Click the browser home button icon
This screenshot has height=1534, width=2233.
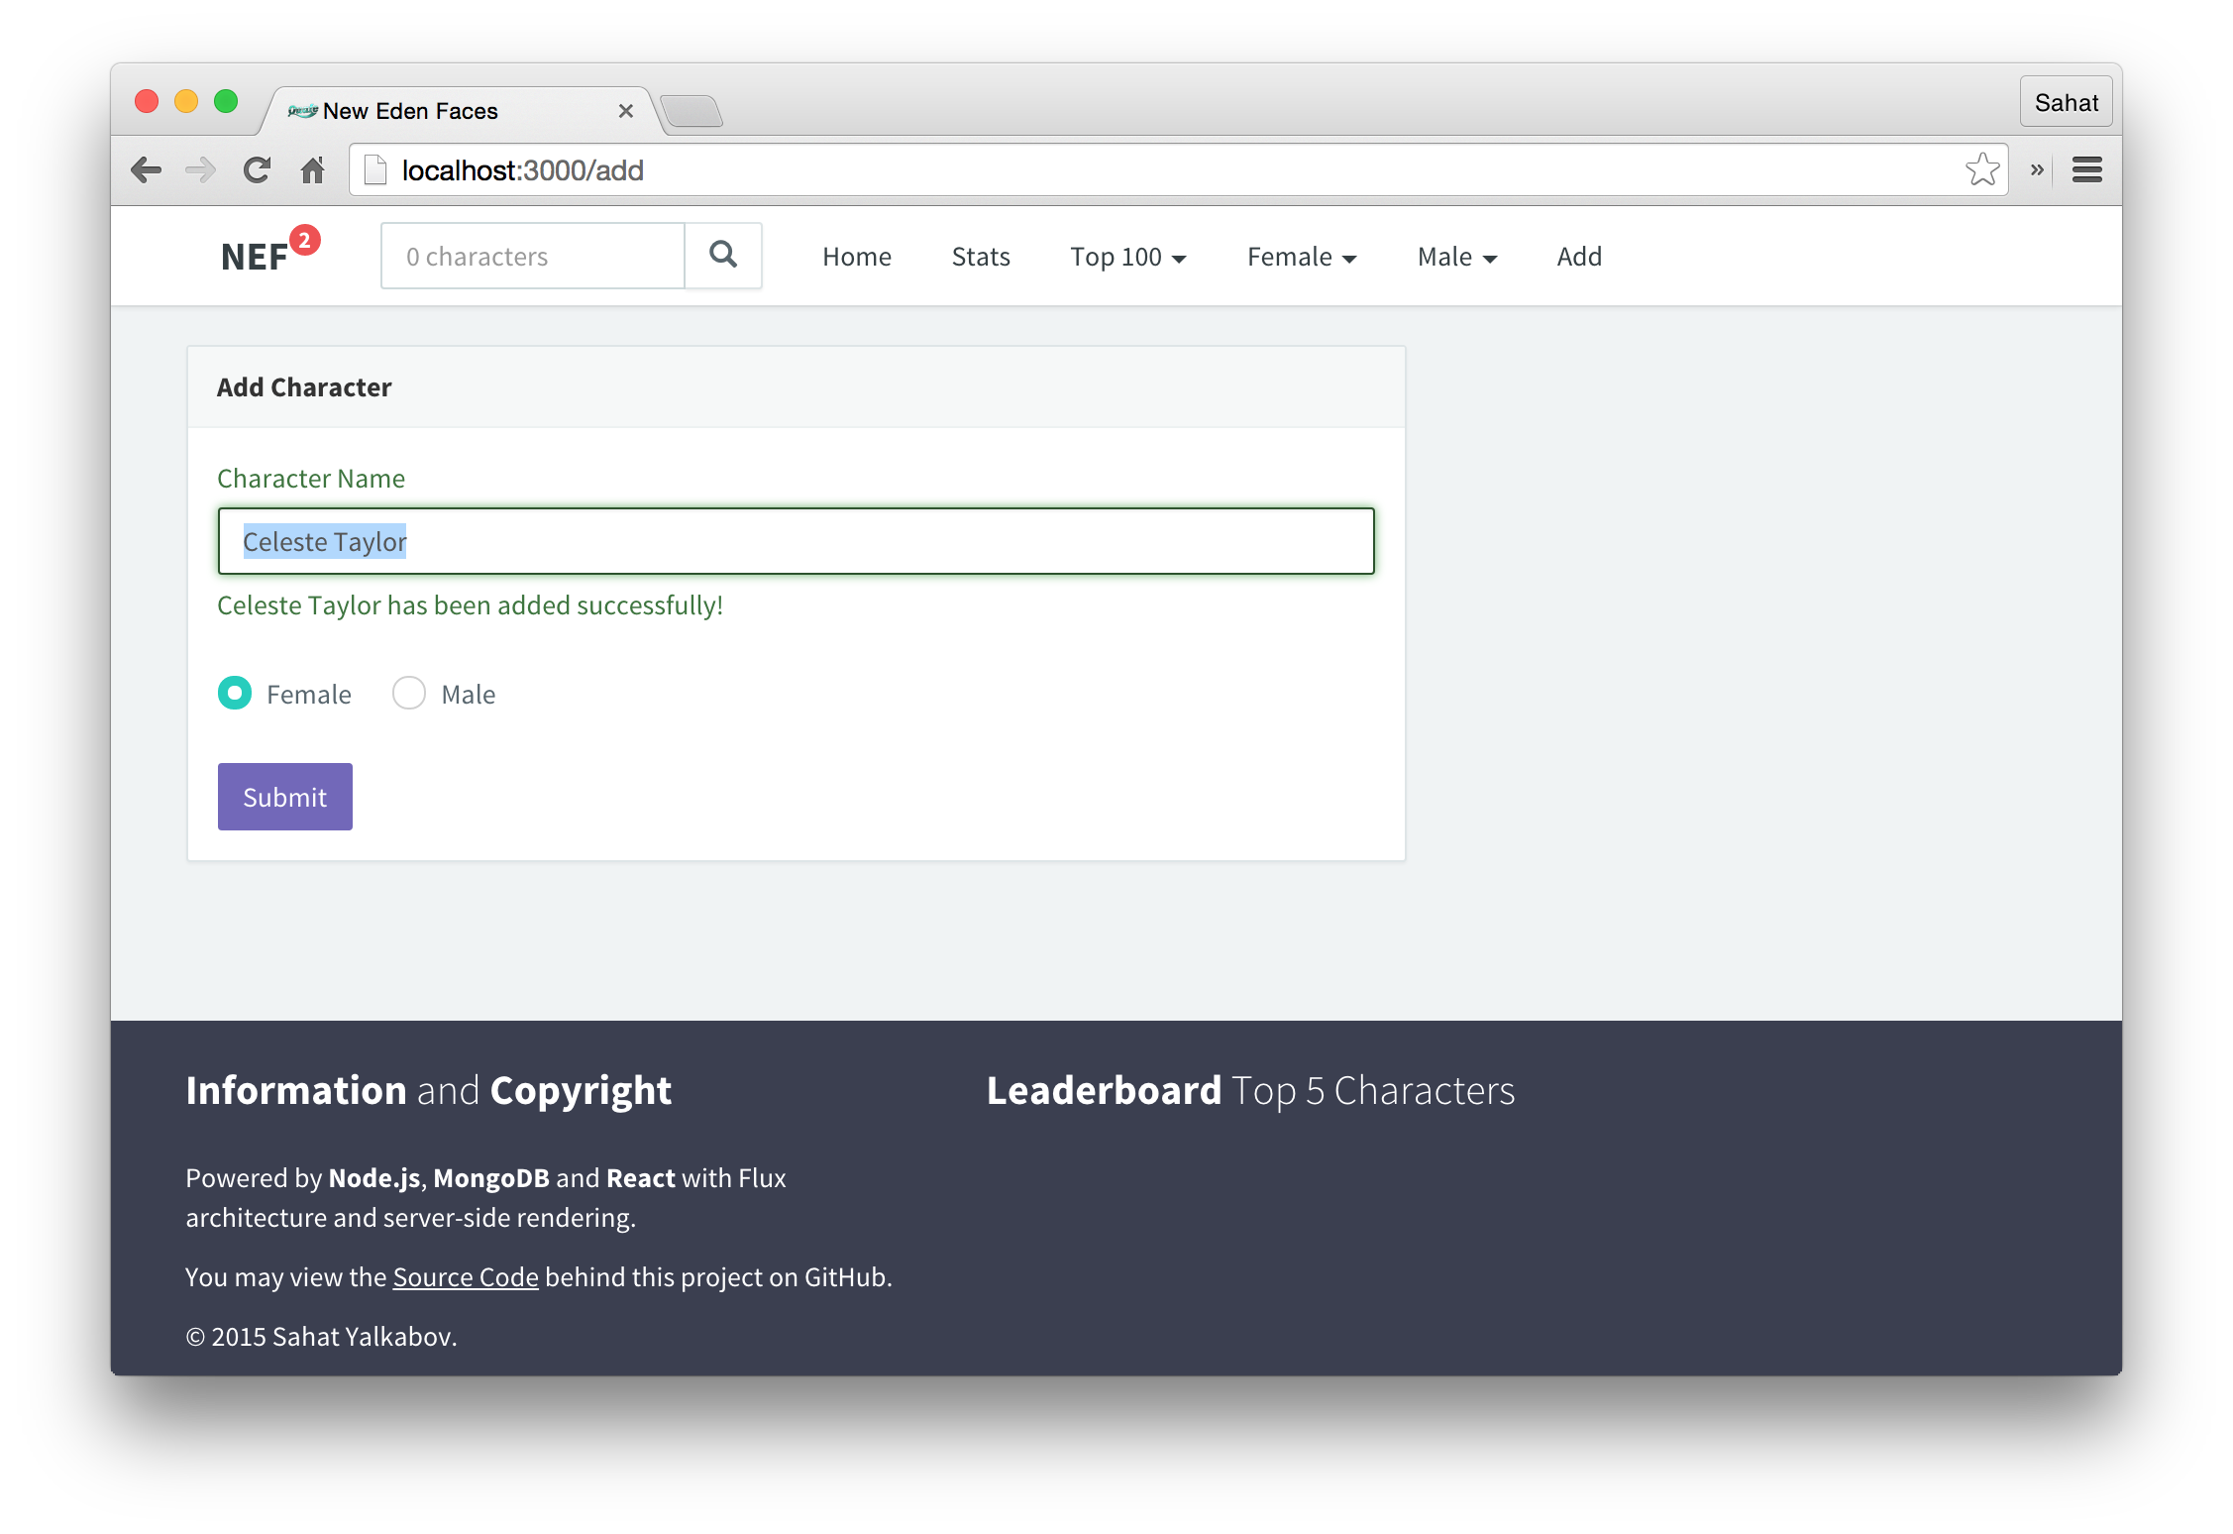pyautogui.click(x=312, y=168)
